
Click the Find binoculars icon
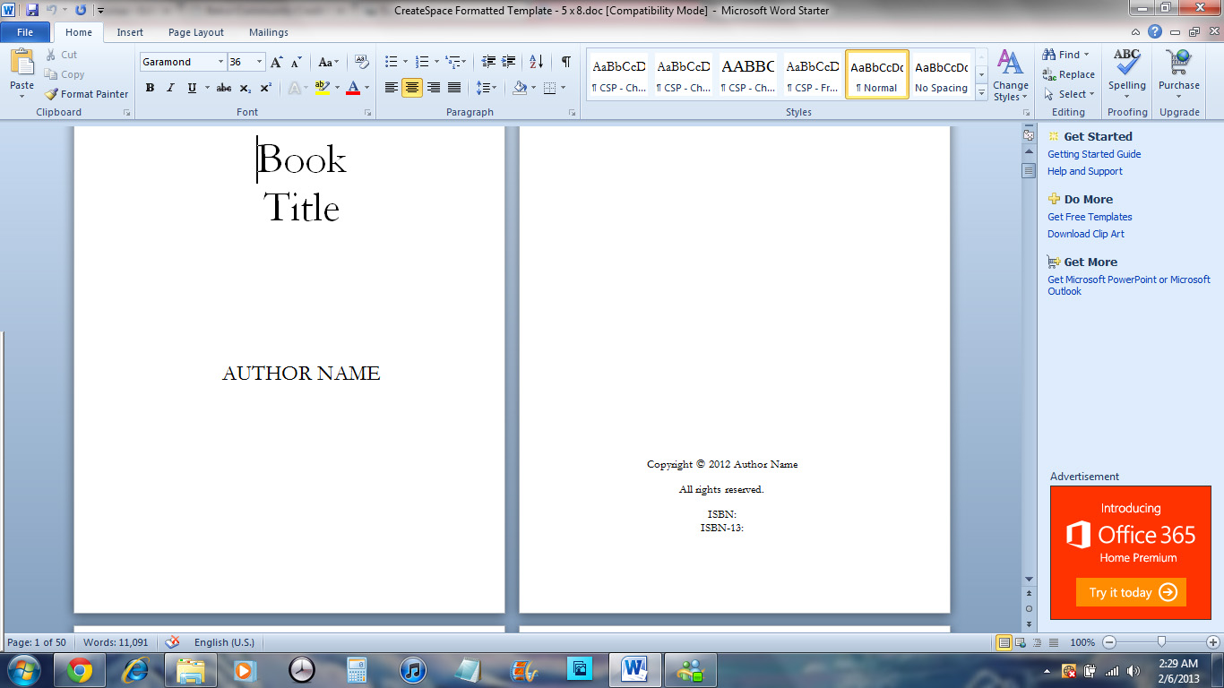coord(1049,55)
